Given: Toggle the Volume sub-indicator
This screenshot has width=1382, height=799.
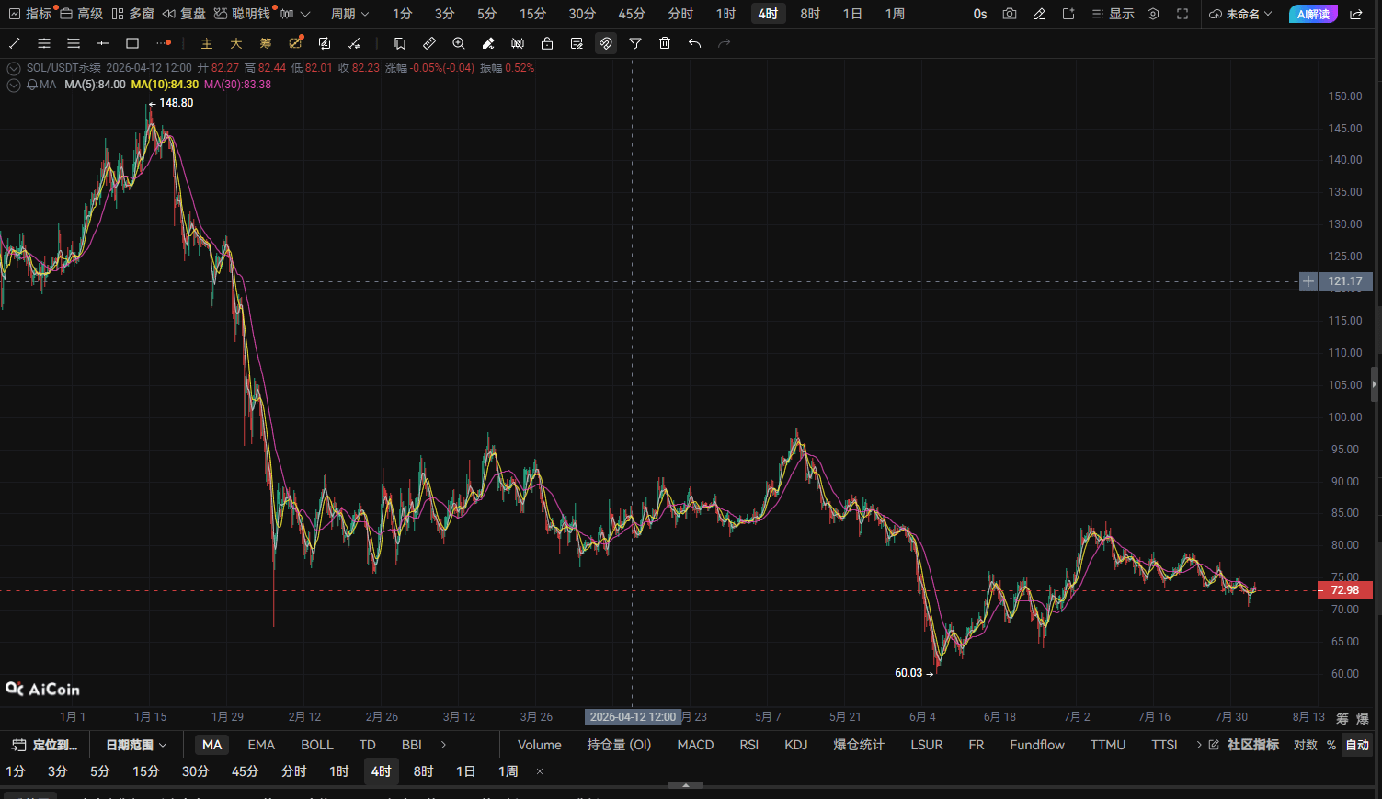Looking at the screenshot, I should (x=540, y=745).
